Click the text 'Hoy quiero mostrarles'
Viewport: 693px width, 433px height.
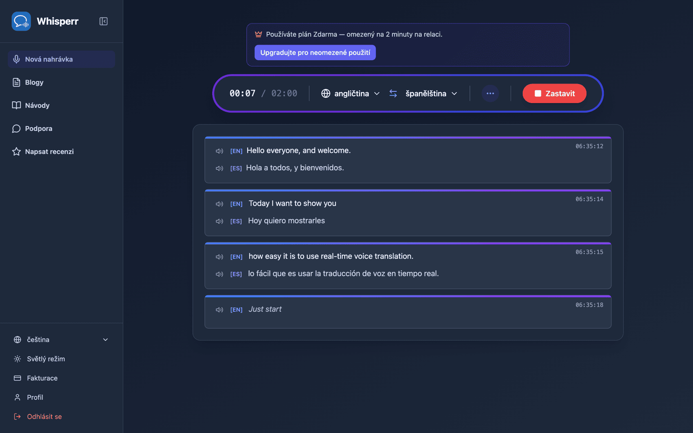[x=286, y=221]
